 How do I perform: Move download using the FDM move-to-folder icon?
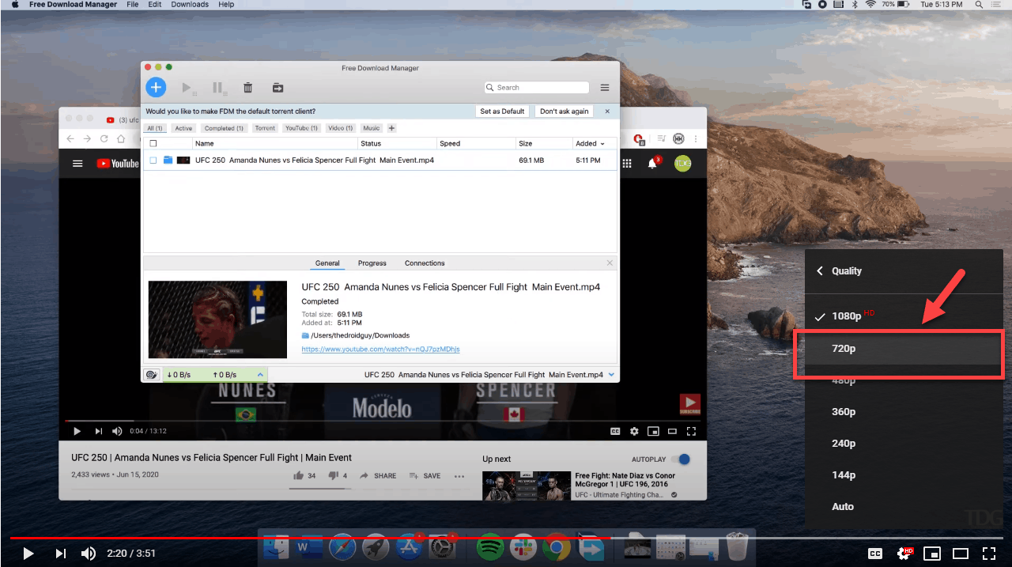(278, 88)
